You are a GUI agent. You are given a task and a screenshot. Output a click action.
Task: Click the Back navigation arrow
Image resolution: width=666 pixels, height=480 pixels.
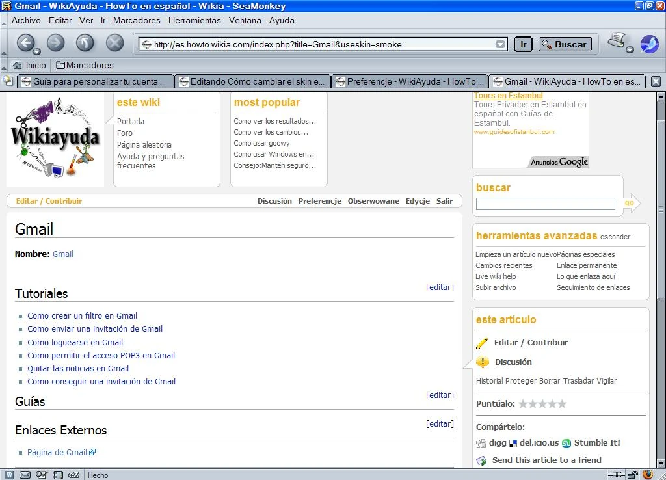[27, 43]
